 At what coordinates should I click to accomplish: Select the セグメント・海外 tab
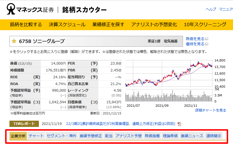(x=61, y=136)
